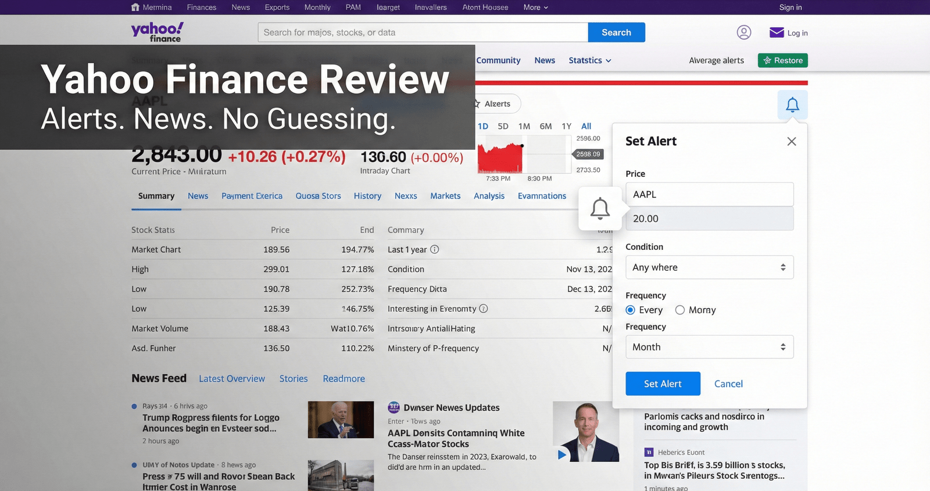930x491 pixels.
Task: Click the Log in link
Action: coord(797,33)
